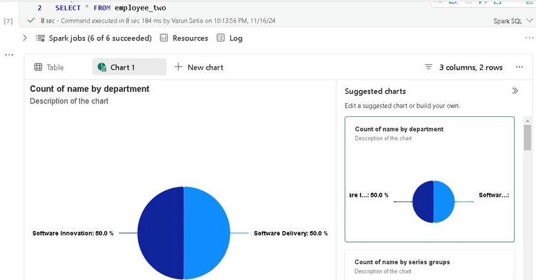The width and height of the screenshot is (536, 280).
Task: Click the Chart 1 pie icon
Action: [x=102, y=67]
